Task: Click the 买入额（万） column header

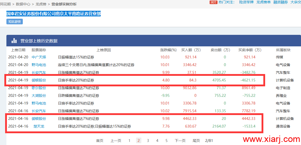Action: pyautogui.click(x=191, y=50)
